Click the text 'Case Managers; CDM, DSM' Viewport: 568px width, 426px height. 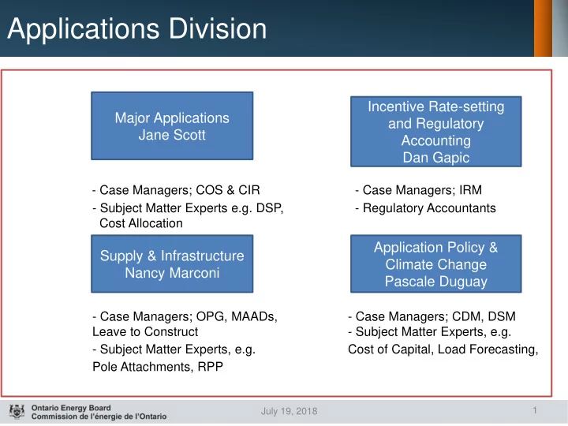tap(435, 316)
